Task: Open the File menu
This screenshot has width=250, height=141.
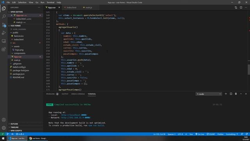Action: 8,2
